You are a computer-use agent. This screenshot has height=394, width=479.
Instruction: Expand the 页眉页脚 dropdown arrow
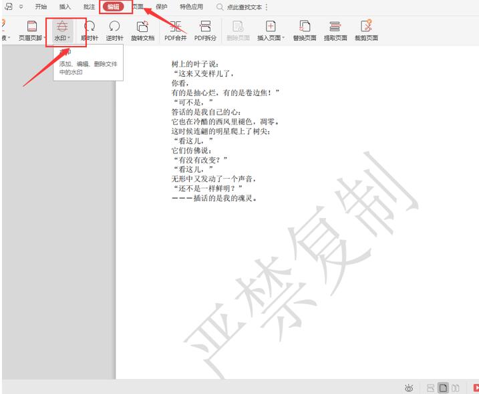[x=45, y=37]
